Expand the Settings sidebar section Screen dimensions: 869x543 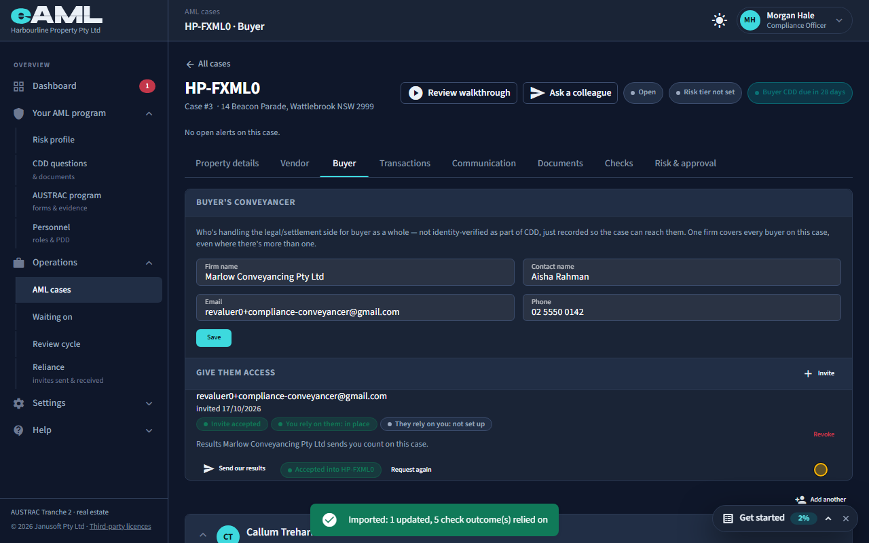149,403
